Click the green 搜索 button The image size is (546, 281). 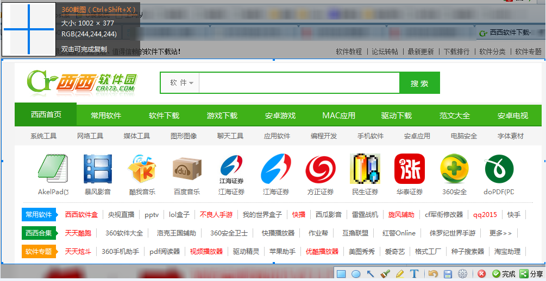point(419,83)
